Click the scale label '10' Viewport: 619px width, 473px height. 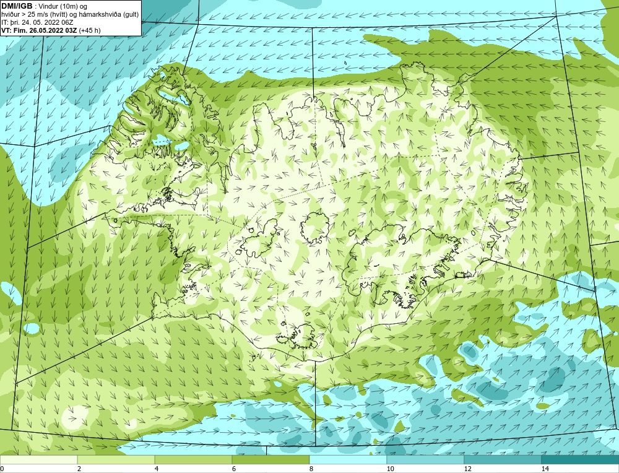pyautogui.click(x=391, y=469)
